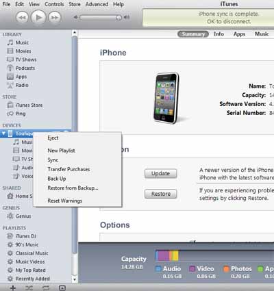274x291 pixels.
Task: Show the artwork viewer button
Action: click(x=62, y=288)
